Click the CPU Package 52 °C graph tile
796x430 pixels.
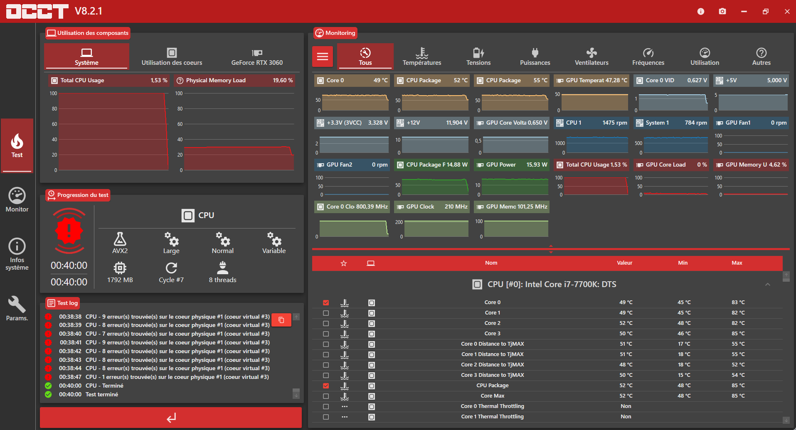pyautogui.click(x=432, y=94)
